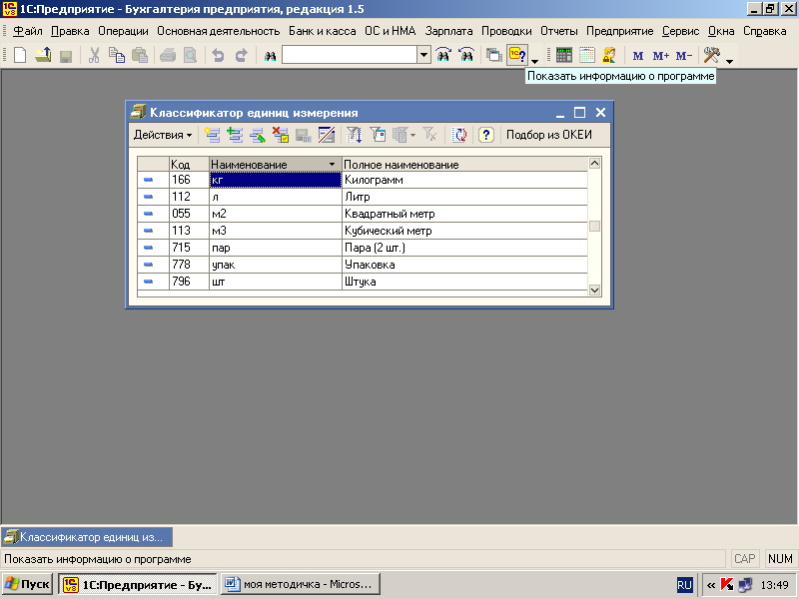
Task: Click the Подбор из ОКЕИ button
Action: click(549, 135)
